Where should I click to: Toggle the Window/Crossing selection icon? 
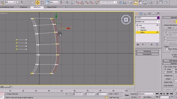point(32,2)
